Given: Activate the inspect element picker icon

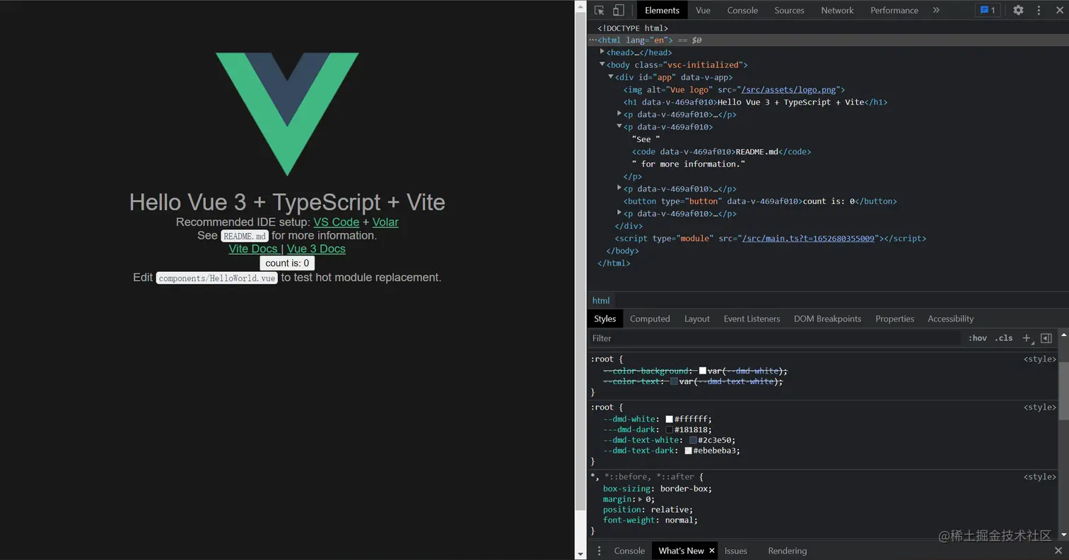Looking at the screenshot, I should [600, 11].
